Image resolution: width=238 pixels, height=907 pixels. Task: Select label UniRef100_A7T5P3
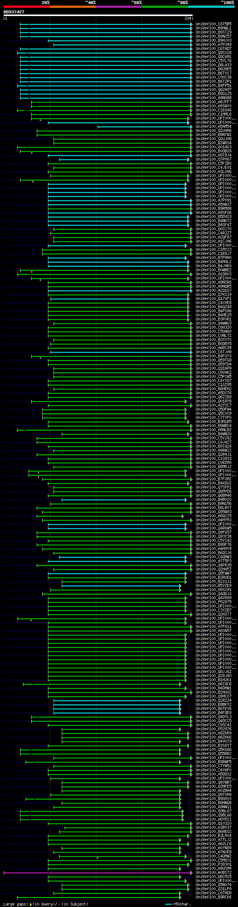click(x=213, y=561)
